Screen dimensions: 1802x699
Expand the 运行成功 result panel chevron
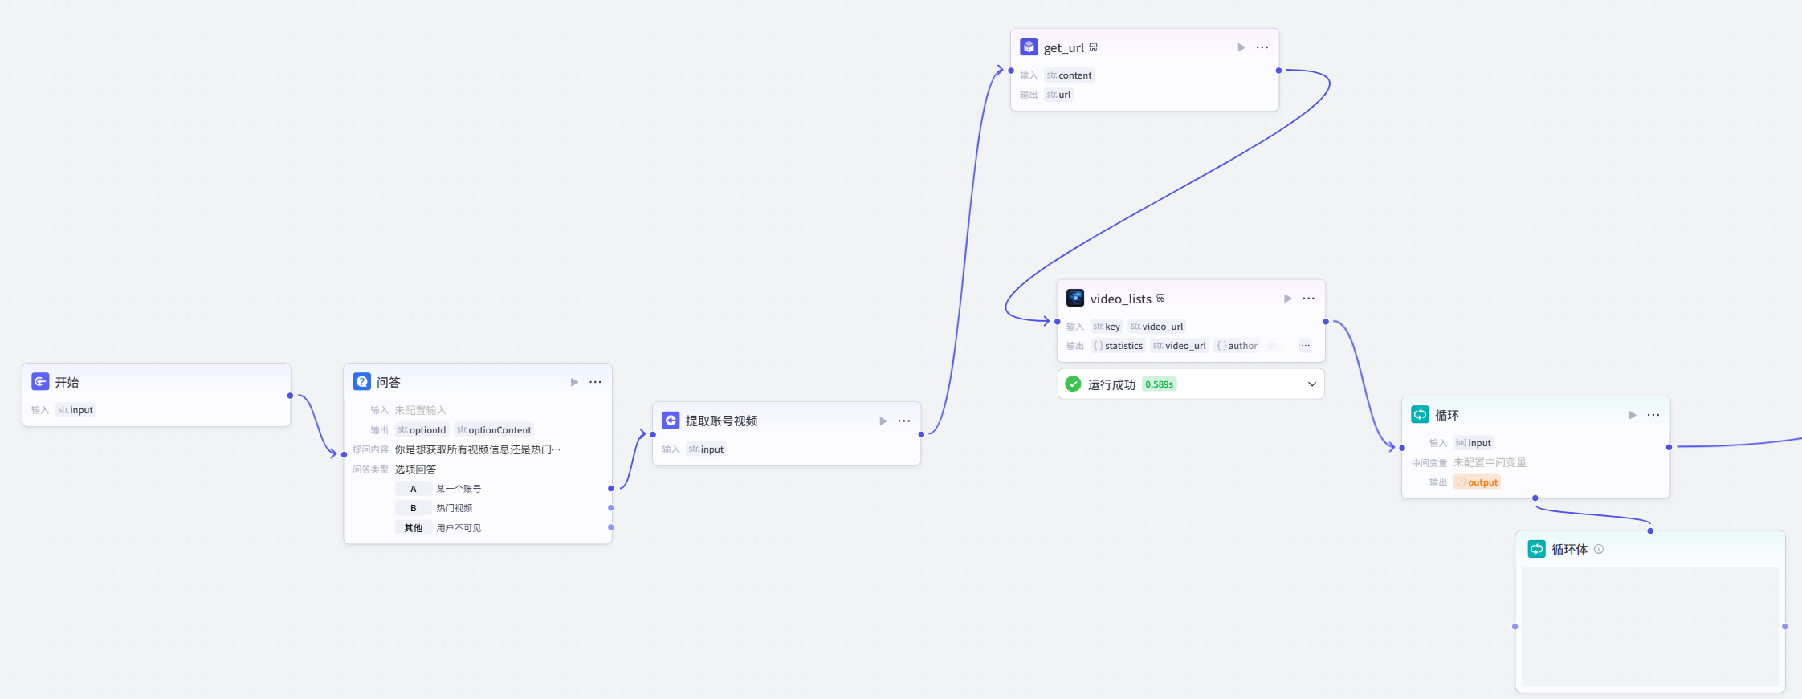click(1311, 384)
